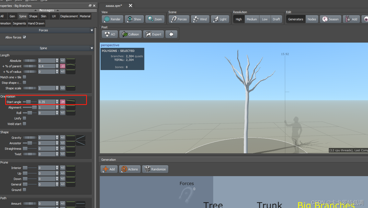Click the Absolute length +/- variance button
This screenshot has width=368, height=208.
pyautogui.click(x=63, y=61)
